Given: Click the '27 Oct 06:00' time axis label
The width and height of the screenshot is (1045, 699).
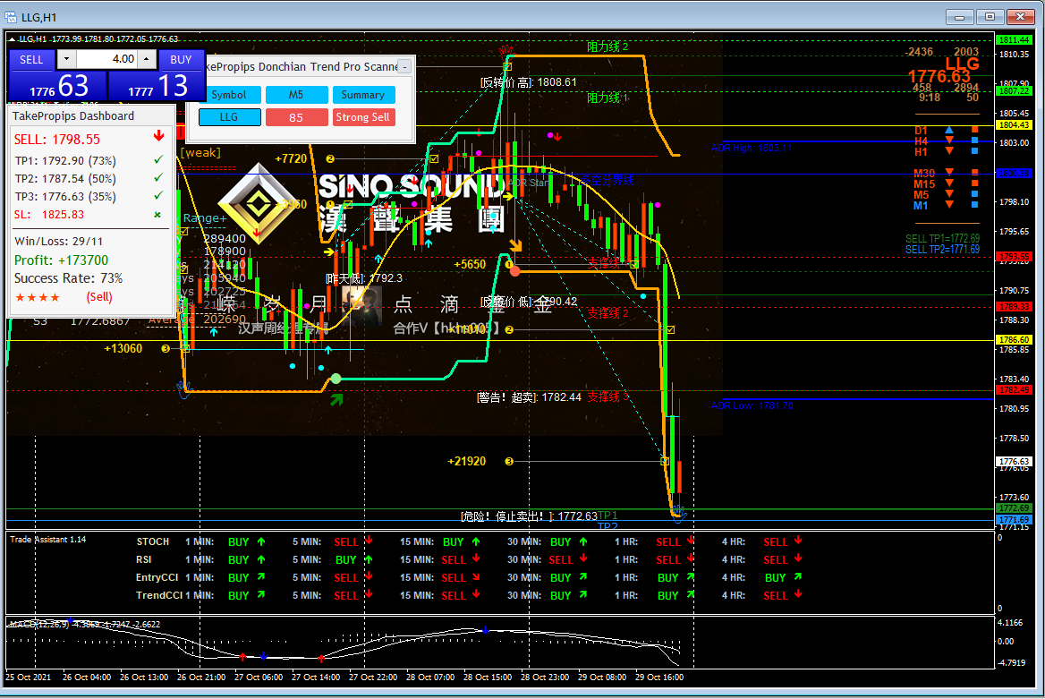Looking at the screenshot, I should (259, 677).
